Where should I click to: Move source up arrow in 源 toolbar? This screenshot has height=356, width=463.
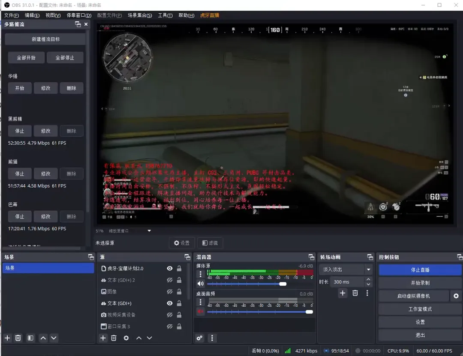click(x=139, y=338)
